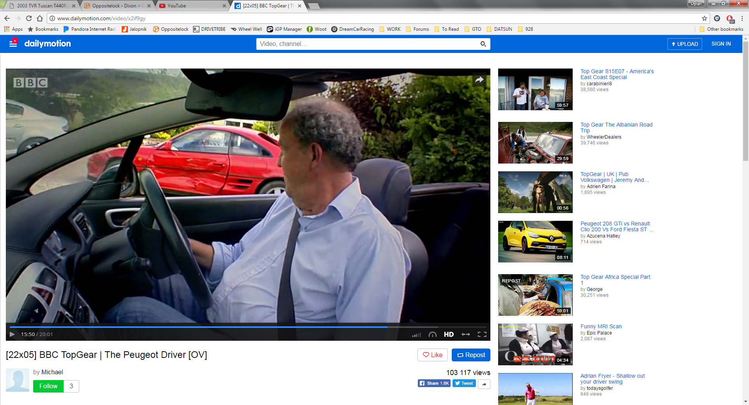
Task: Click the search magnifier icon
Action: [483, 44]
